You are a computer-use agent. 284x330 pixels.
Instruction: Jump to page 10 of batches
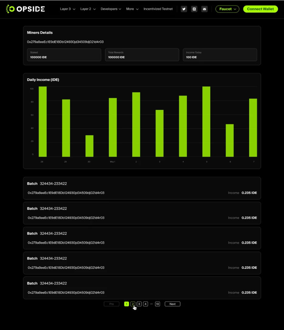coord(158,304)
